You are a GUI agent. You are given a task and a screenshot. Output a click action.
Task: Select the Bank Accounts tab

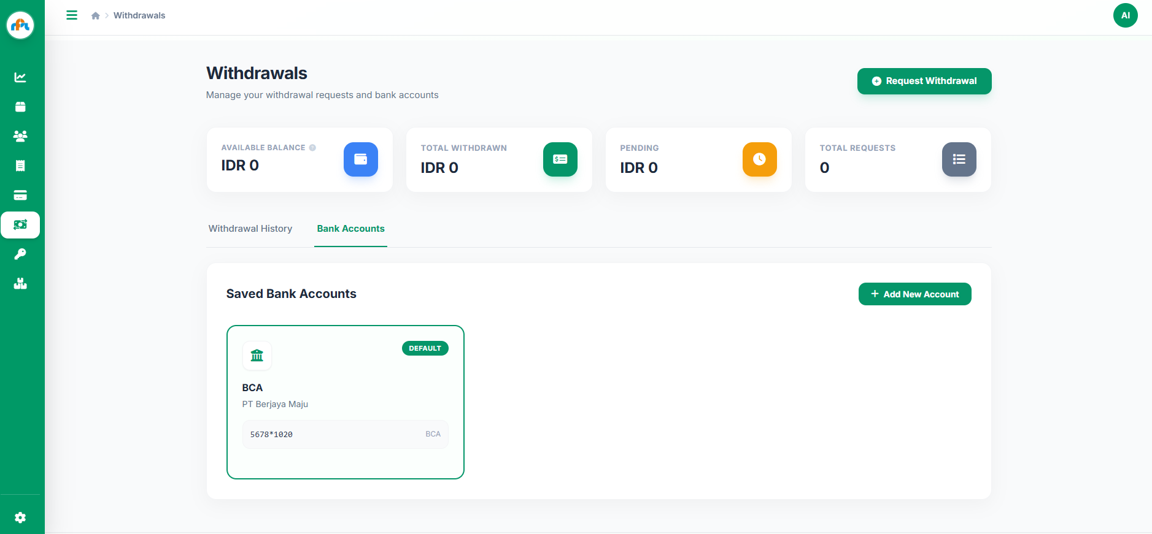(x=350, y=229)
